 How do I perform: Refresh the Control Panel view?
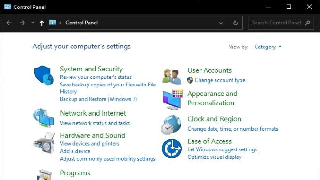tap(235, 23)
